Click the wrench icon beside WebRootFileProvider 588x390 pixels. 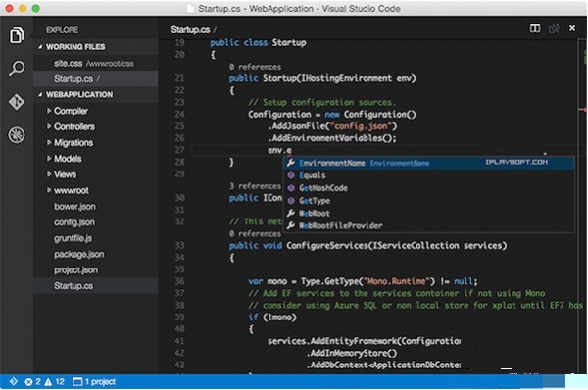pos(291,225)
